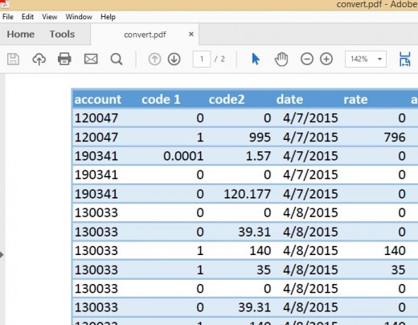The height and width of the screenshot is (325, 418).
Task: Click the page number input field
Action: tap(202, 59)
